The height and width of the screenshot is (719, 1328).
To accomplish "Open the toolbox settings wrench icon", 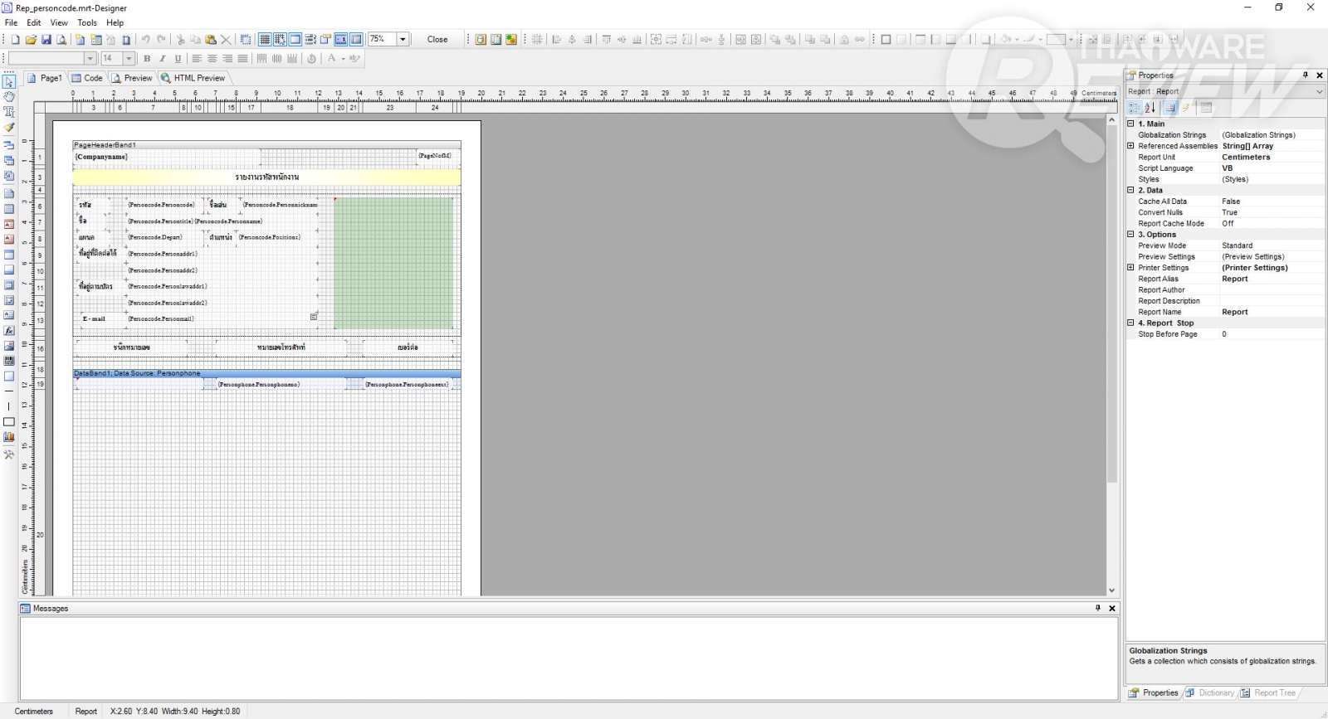I will [x=9, y=454].
